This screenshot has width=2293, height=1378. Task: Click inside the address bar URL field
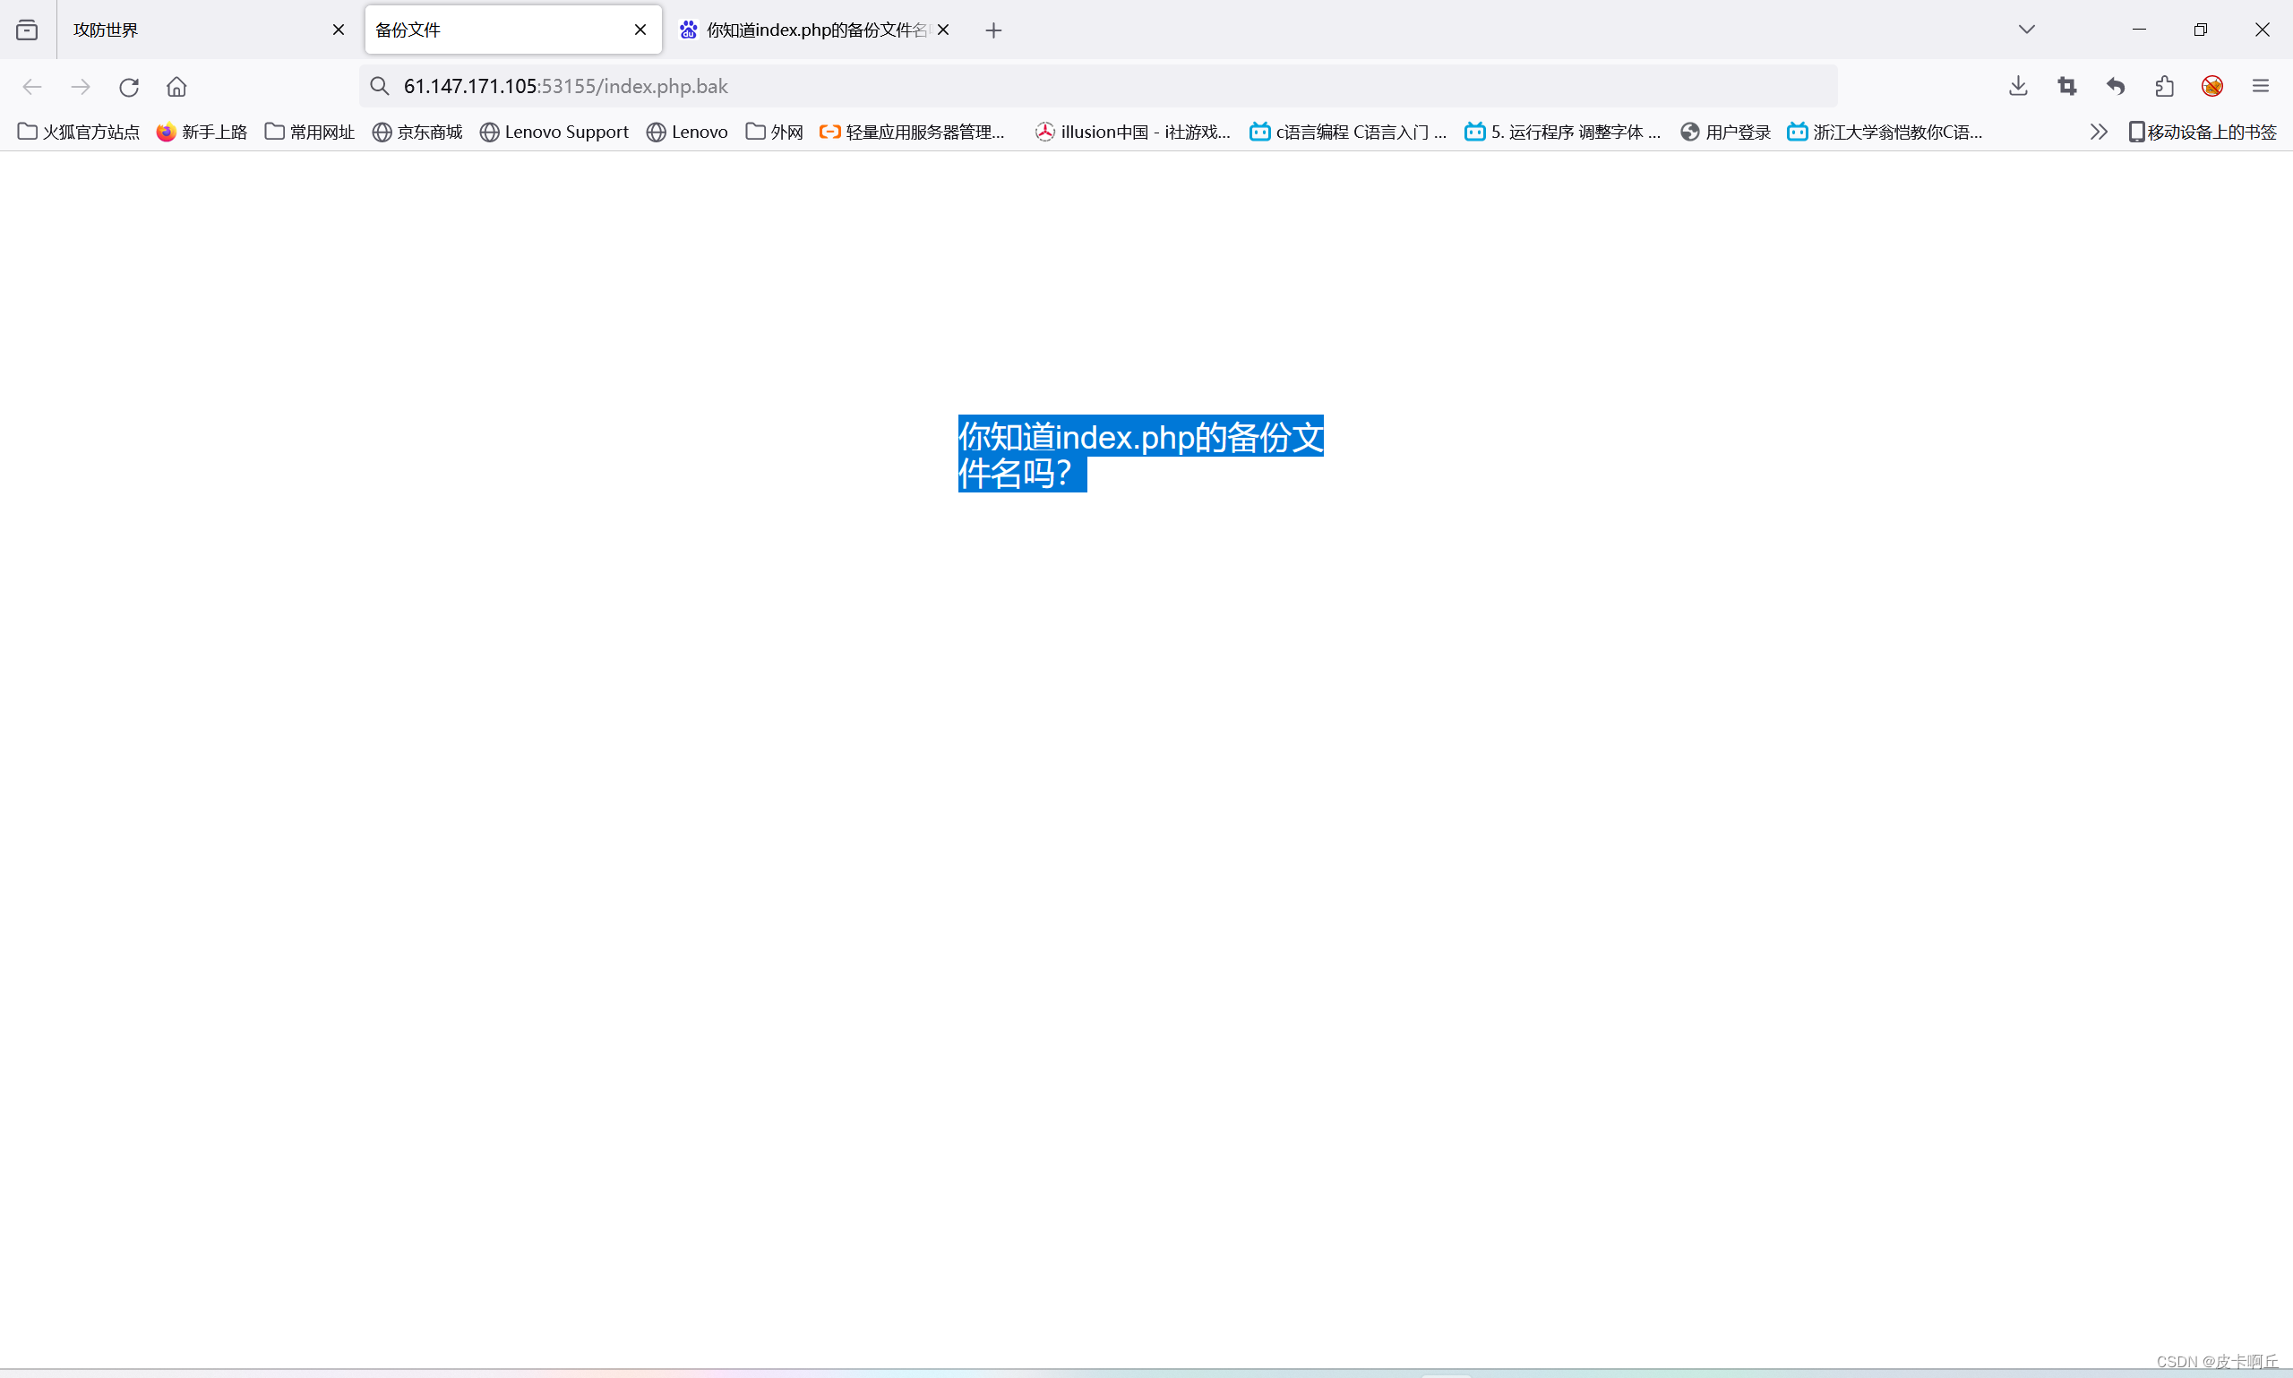coord(836,86)
